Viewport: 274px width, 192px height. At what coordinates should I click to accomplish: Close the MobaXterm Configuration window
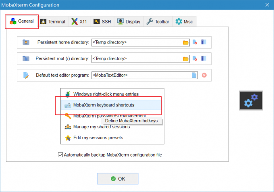pos(267,5)
